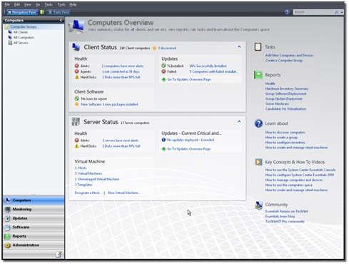The height and width of the screenshot is (264, 349).
Task: Toggle the Navigation Pane toolbar button
Action: 22,12
